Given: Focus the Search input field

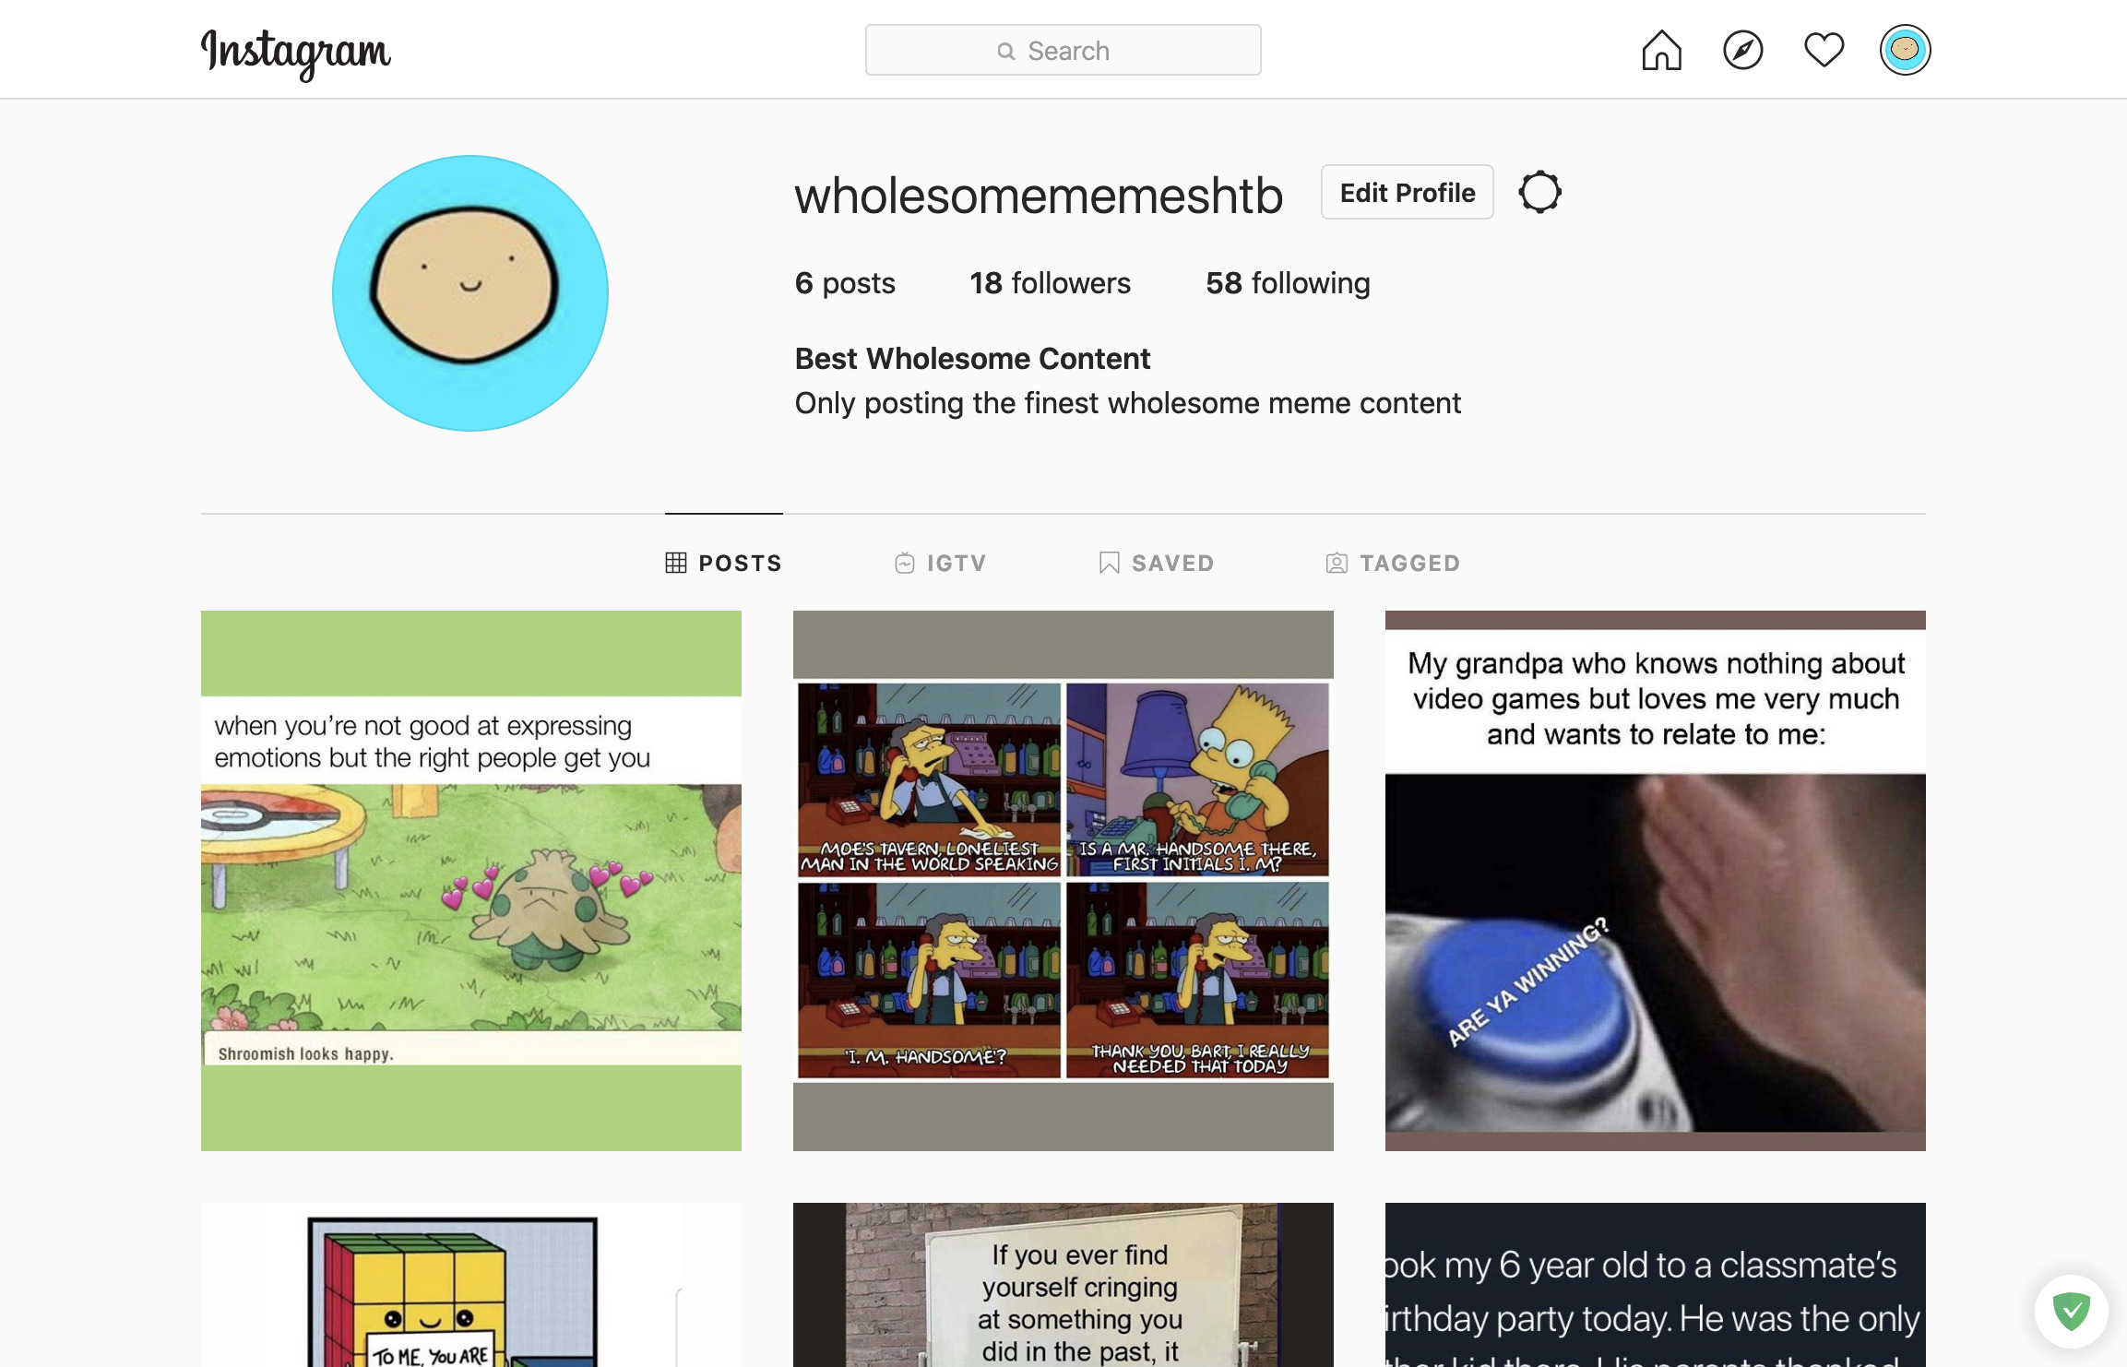Looking at the screenshot, I should [x=1063, y=50].
